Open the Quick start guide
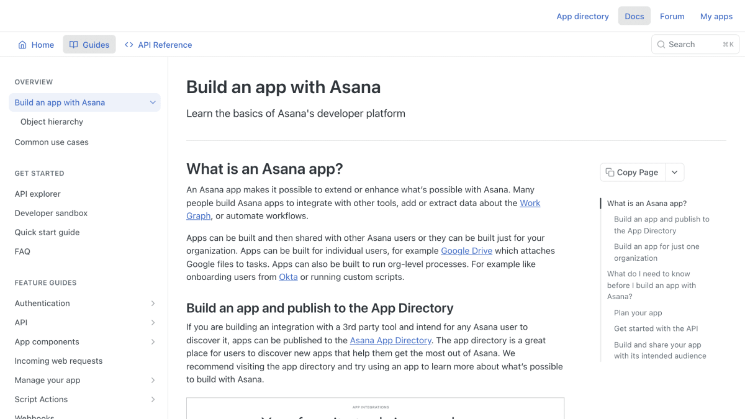The width and height of the screenshot is (745, 419). tap(47, 232)
